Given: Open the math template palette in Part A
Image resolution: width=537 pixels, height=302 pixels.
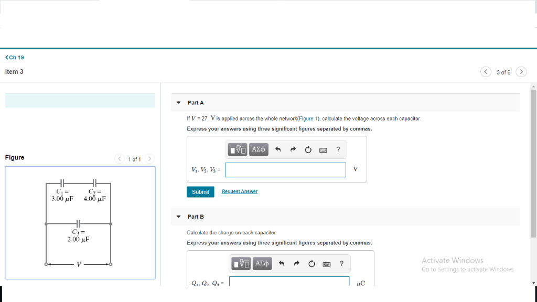Looking at the screenshot, I should pyautogui.click(x=237, y=149).
